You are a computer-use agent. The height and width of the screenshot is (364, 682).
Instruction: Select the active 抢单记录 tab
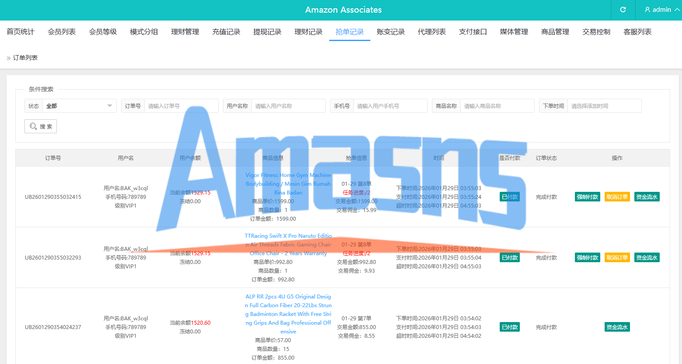(350, 31)
